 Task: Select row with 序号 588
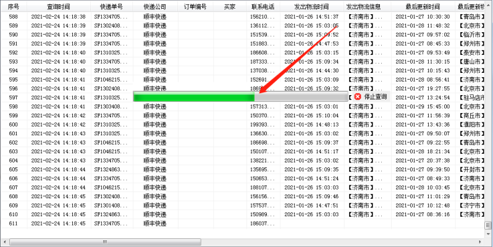pos(14,17)
